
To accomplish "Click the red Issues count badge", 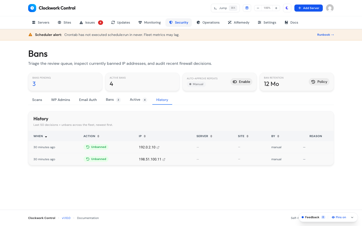I will 101,23.
